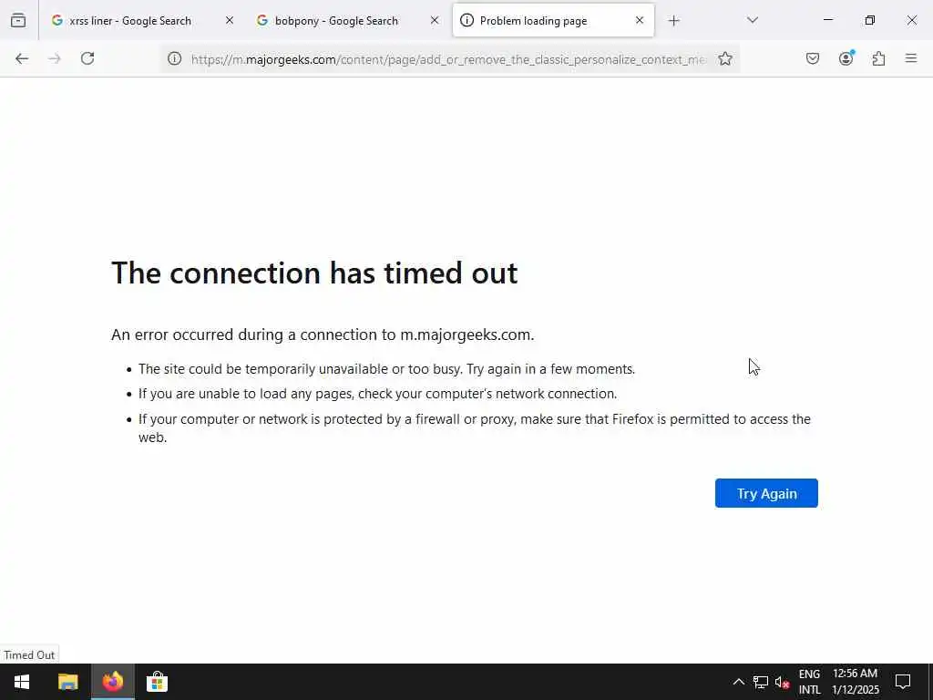Restore down the Firefox window
The width and height of the screenshot is (933, 700).
870,20
